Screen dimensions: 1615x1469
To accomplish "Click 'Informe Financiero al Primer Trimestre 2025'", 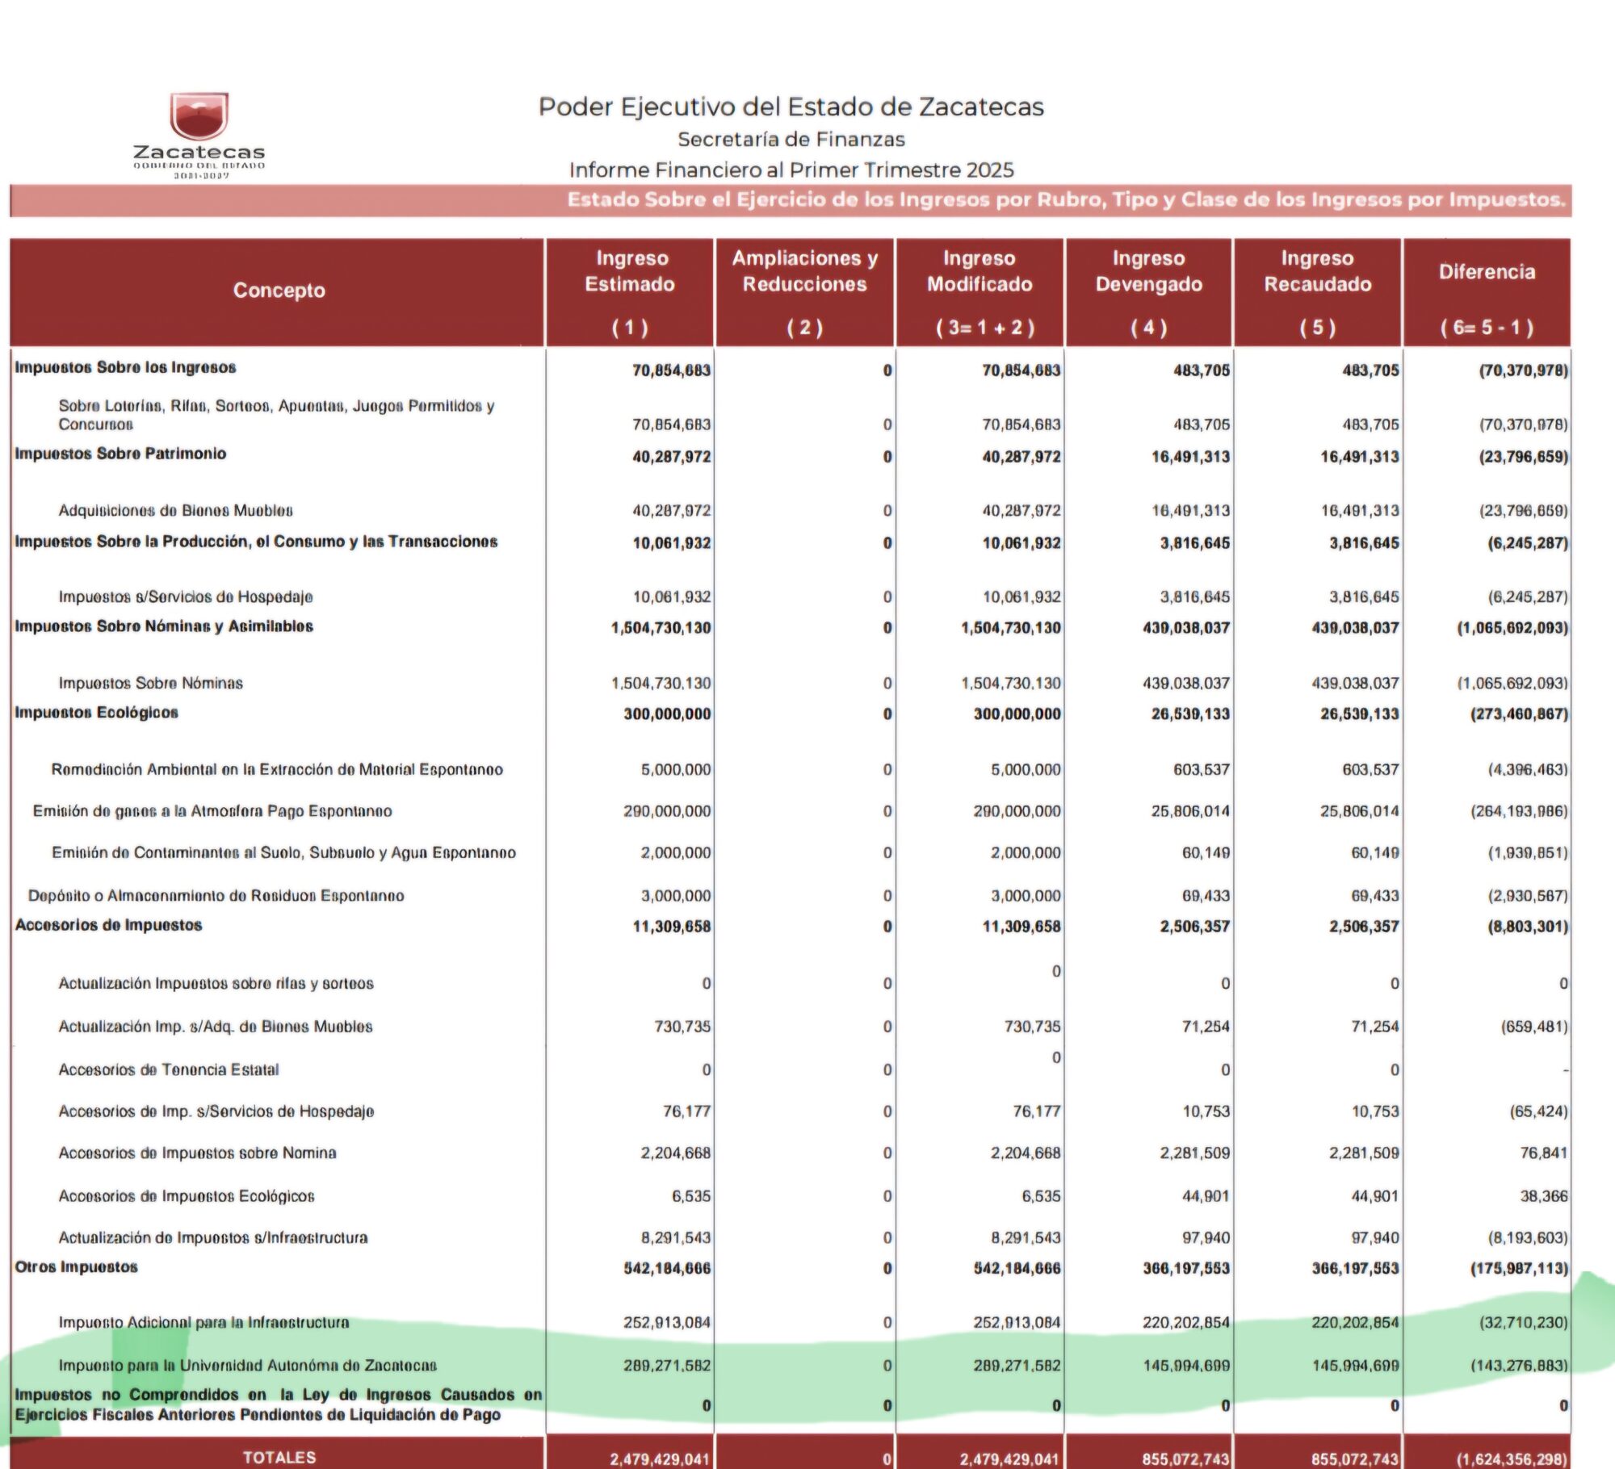I will tap(791, 170).
